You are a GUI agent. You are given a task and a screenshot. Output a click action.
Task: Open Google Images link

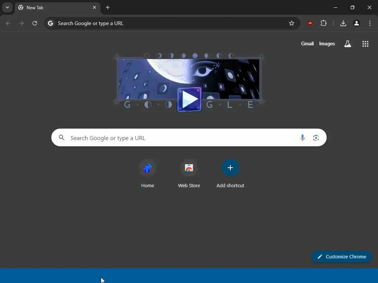pyautogui.click(x=327, y=44)
